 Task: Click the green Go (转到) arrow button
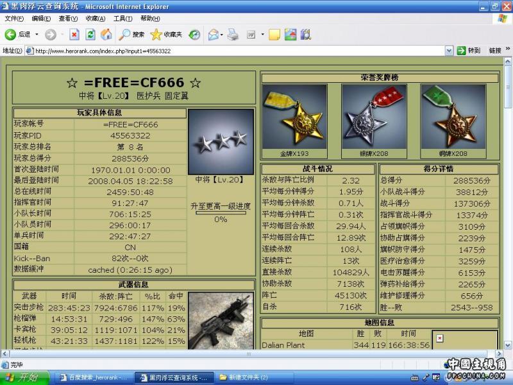pyautogui.click(x=461, y=51)
